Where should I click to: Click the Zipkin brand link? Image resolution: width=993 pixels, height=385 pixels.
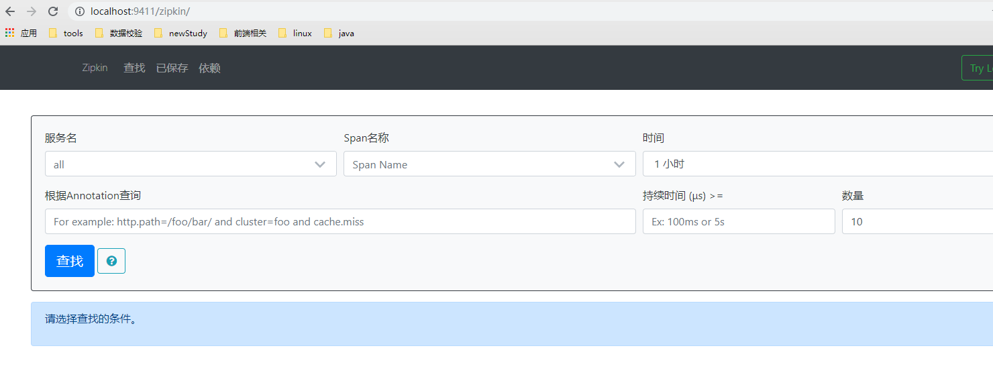pos(95,68)
